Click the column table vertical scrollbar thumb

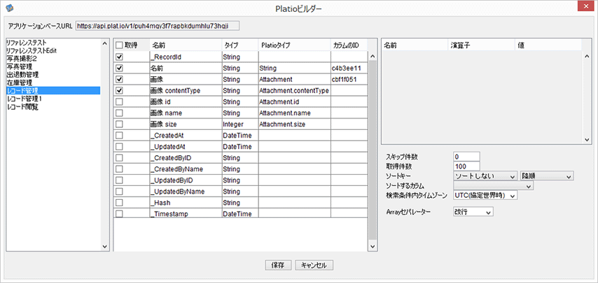373,150
